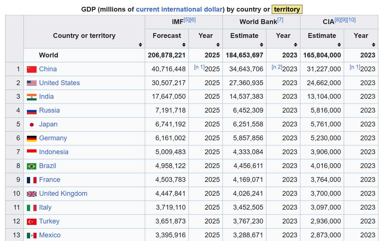Click the Brazil flag icon
The height and width of the screenshot is (241, 384).
pos(32,166)
